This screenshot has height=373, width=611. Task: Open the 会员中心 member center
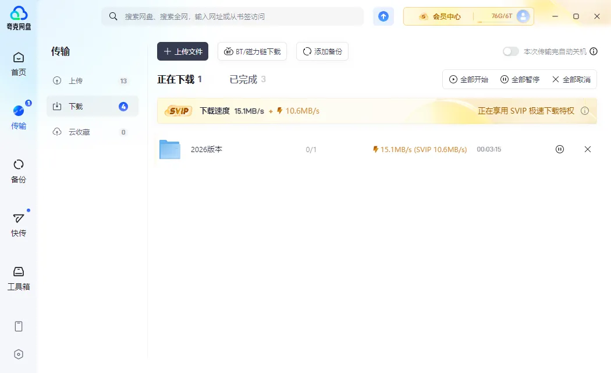point(439,16)
